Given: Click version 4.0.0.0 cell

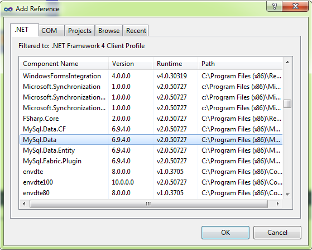Looking at the screenshot, I should [x=121, y=76].
